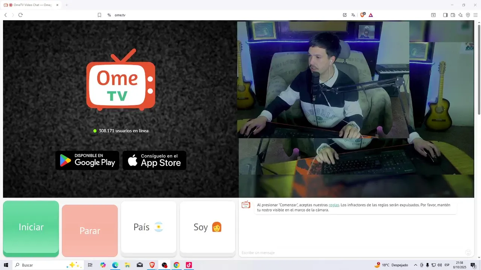Click the OmeTV logo on the left panel

point(121,79)
